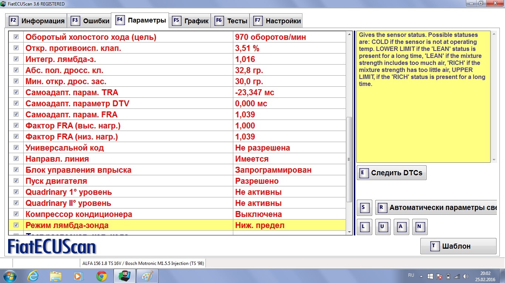
Task: Click the Автоматически параметры button
Action: [x=436, y=207]
